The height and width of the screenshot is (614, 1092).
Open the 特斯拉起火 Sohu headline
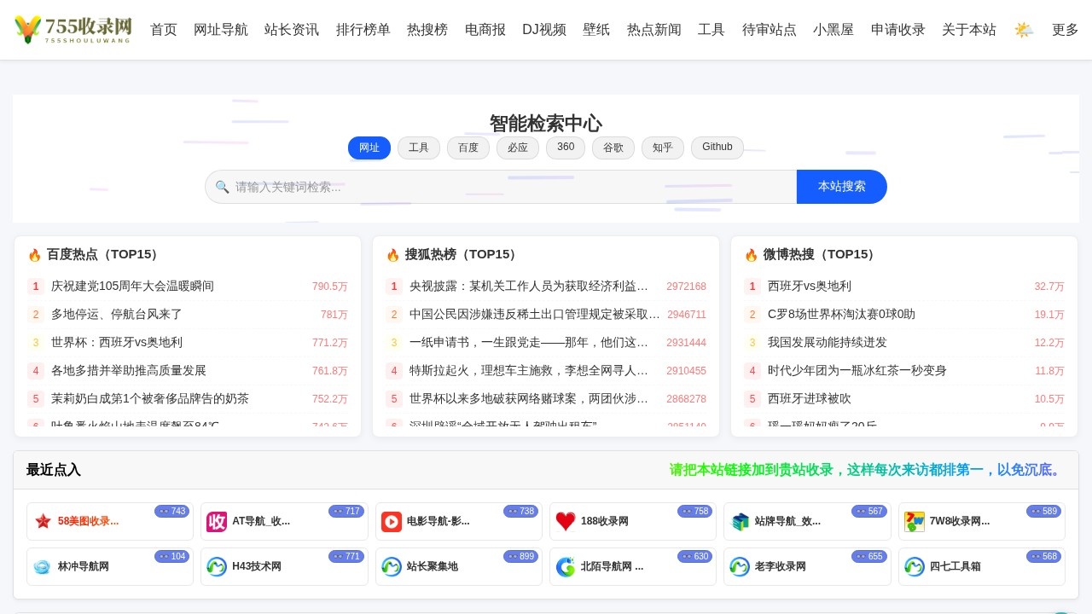coord(529,371)
